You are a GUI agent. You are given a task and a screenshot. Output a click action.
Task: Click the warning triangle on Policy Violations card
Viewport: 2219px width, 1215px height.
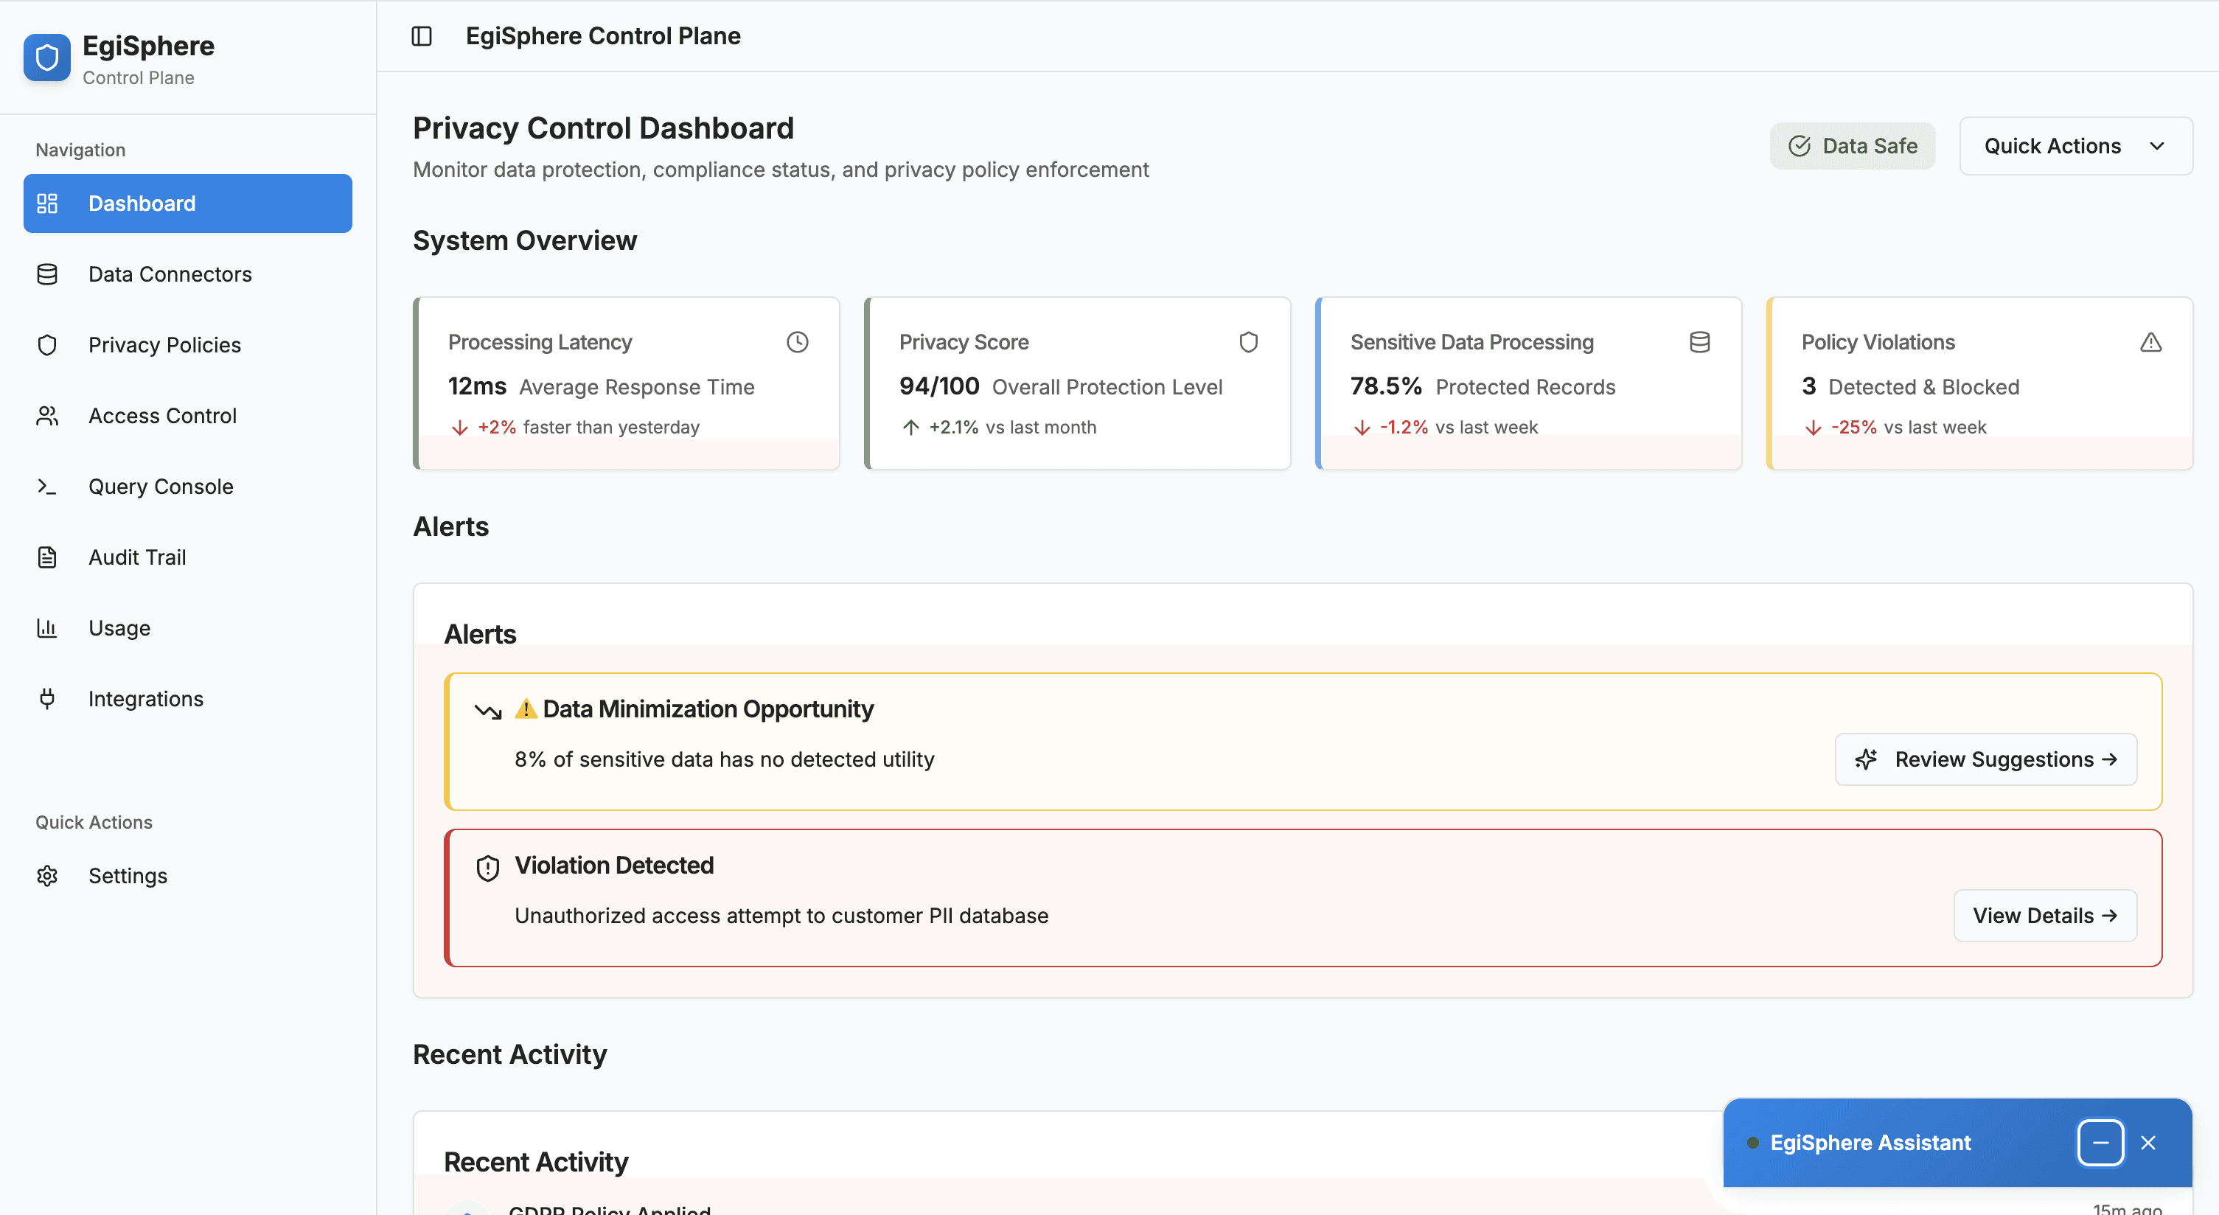click(x=2151, y=342)
